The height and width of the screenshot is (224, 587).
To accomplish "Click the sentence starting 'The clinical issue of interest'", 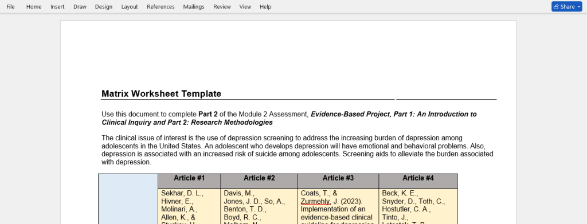I will (282, 138).
